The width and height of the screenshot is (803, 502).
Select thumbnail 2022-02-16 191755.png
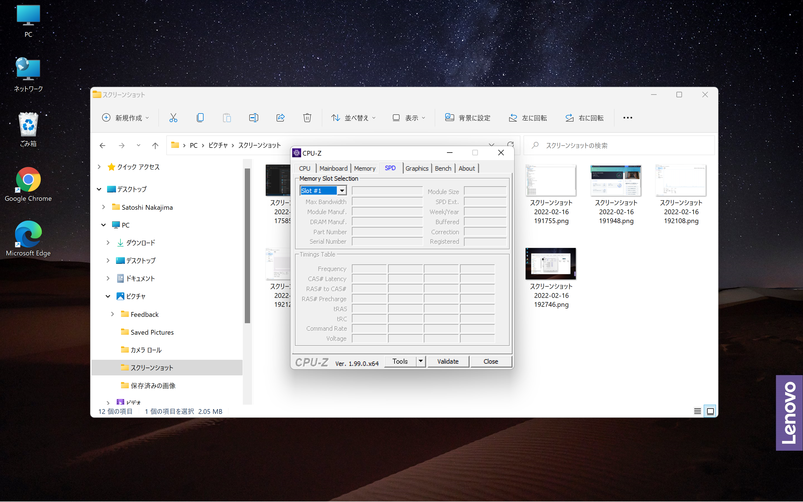pyautogui.click(x=551, y=195)
